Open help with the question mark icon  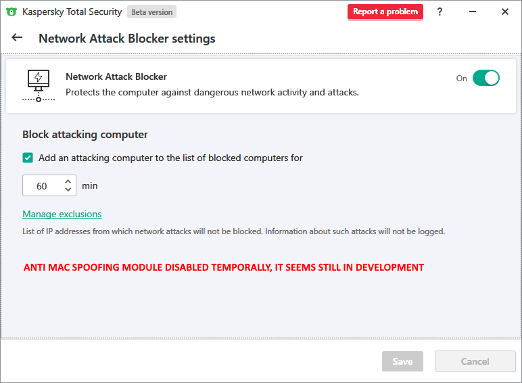click(440, 12)
